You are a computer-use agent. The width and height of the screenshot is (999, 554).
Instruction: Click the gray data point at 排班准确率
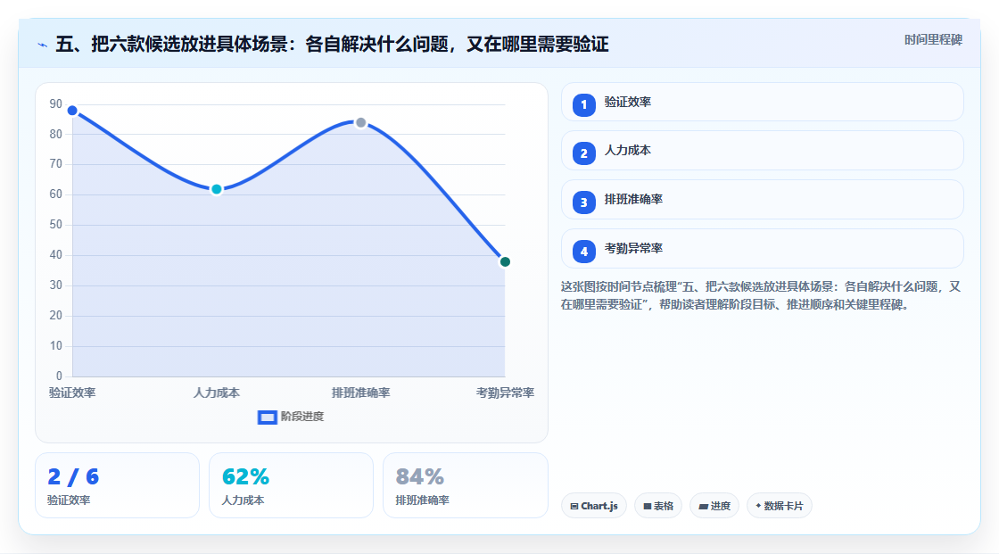click(360, 122)
